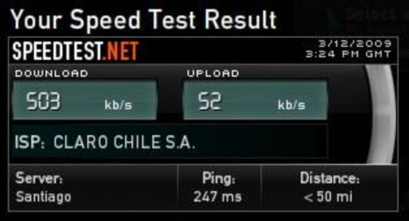This screenshot has height=221, width=409.
Task: Click the DOWNLOAD label
Action: click(x=52, y=73)
